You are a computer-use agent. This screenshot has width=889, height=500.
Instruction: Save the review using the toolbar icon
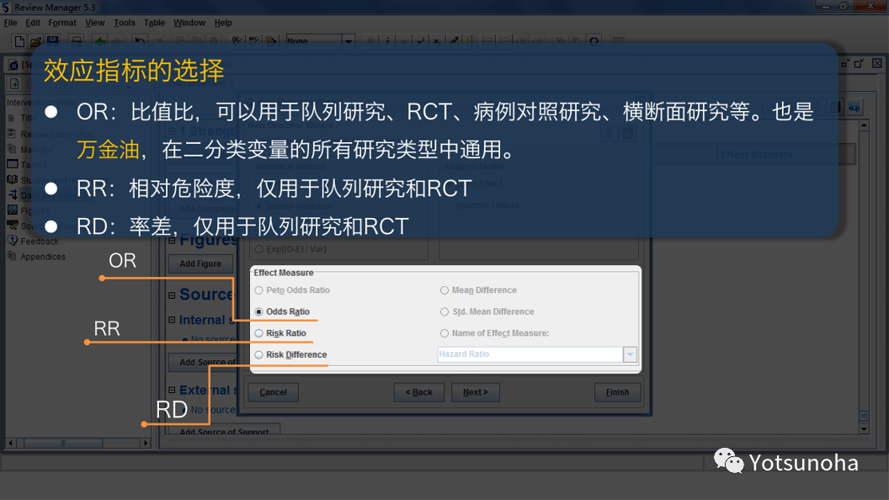tap(54, 40)
